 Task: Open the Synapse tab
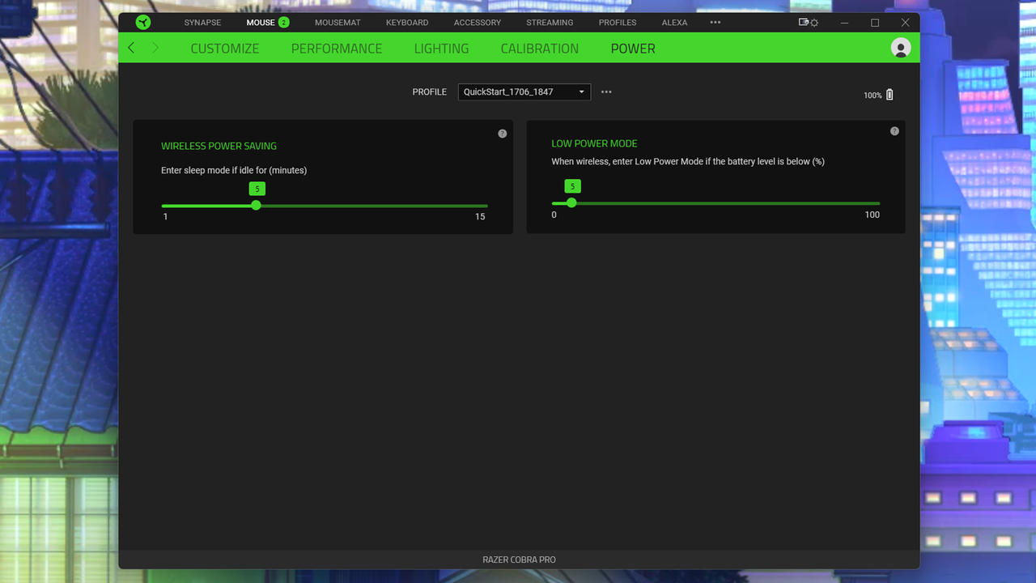point(202,23)
